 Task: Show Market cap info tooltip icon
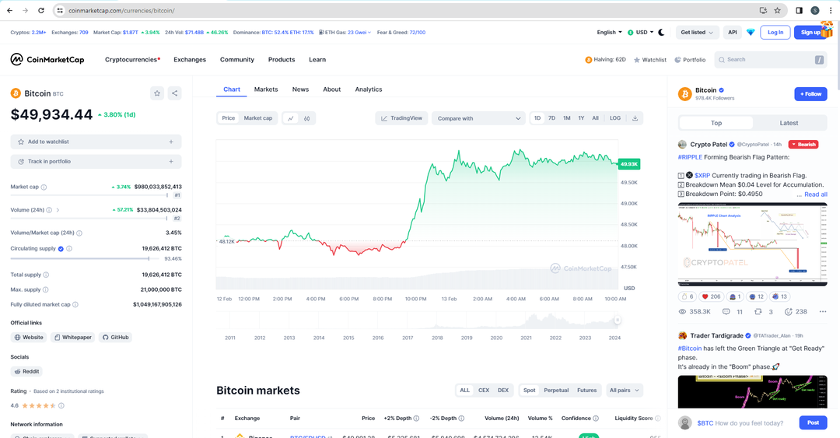tap(44, 187)
